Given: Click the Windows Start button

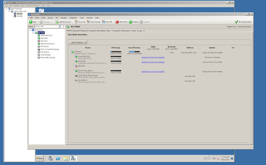Looking at the screenshot, I should 40,159.
